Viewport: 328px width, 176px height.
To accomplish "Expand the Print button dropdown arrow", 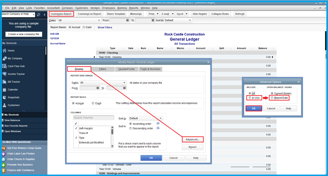I will 158,14.
